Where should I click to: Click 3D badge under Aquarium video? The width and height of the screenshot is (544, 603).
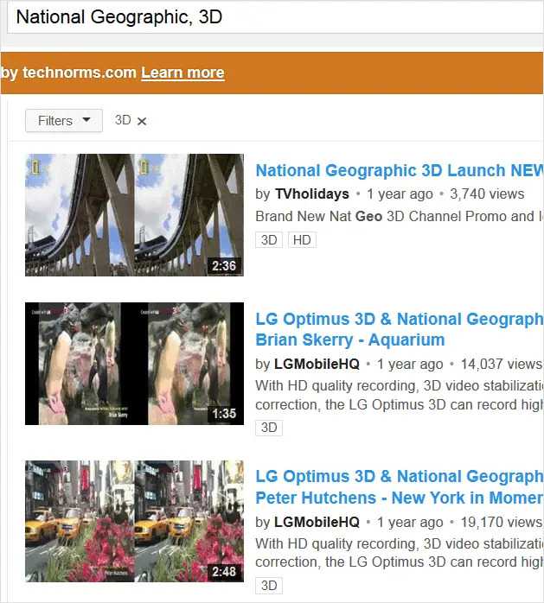pyautogui.click(x=269, y=428)
